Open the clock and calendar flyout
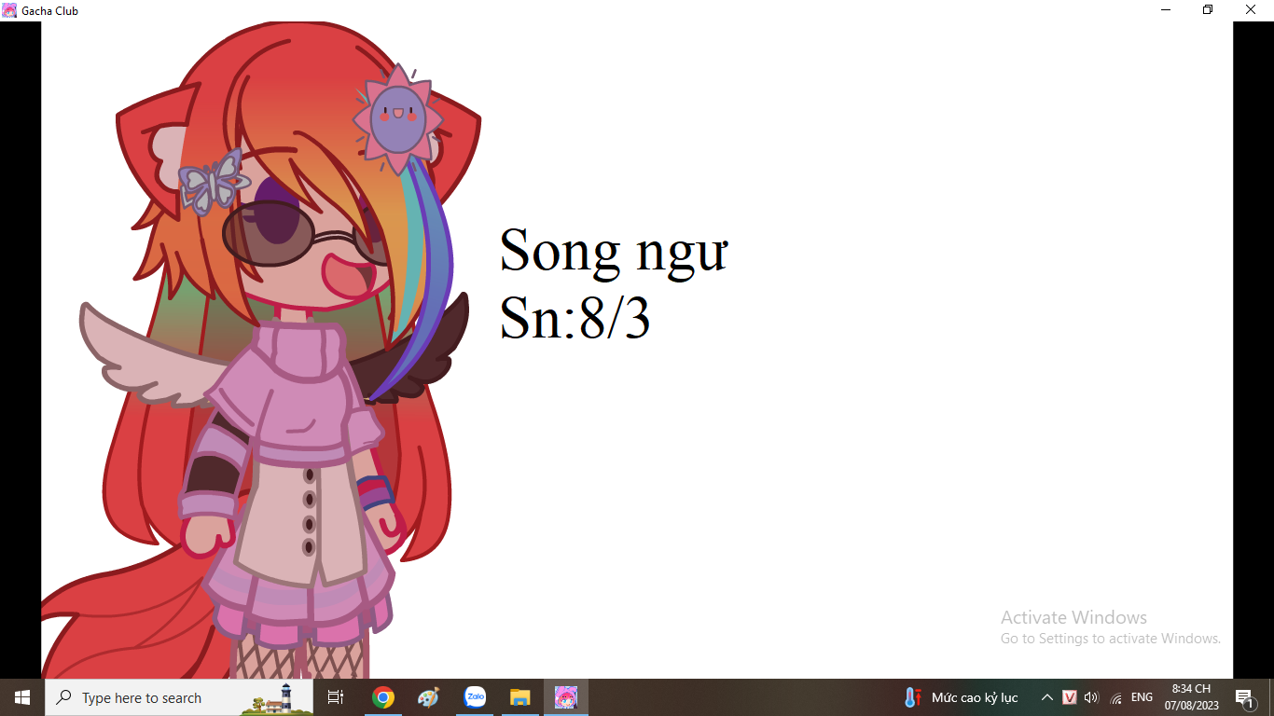 pyautogui.click(x=1191, y=697)
